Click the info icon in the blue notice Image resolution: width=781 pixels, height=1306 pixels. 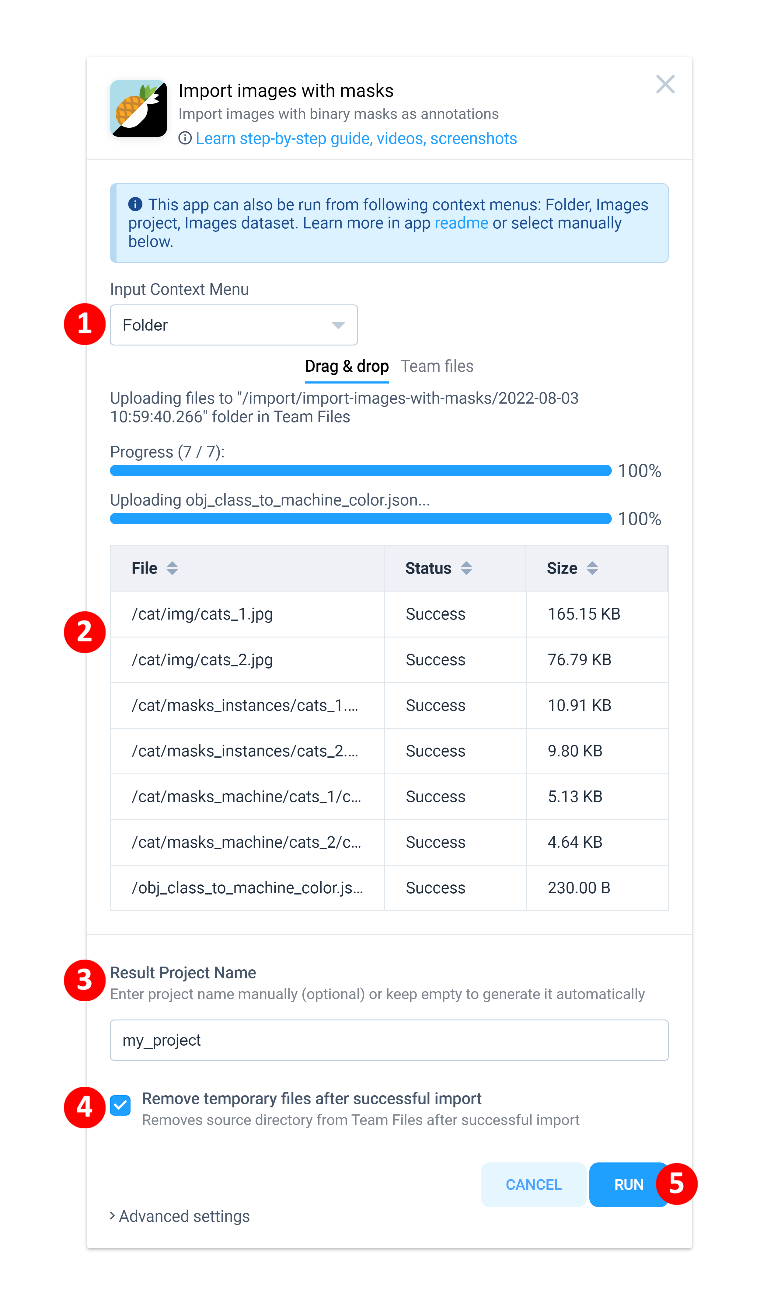pos(135,204)
